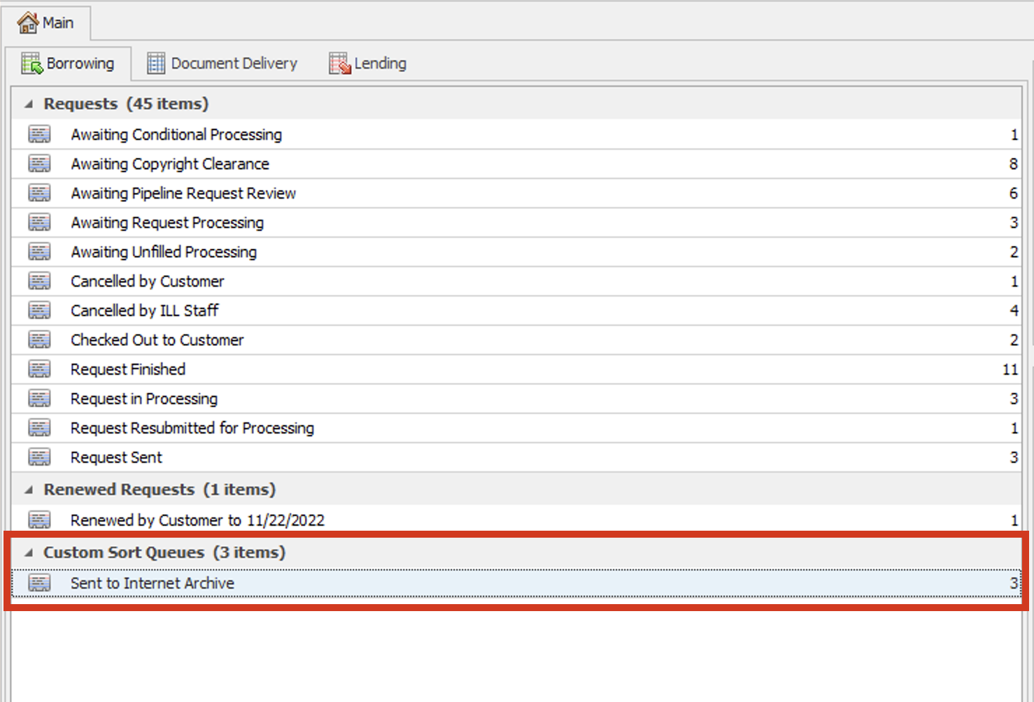This screenshot has width=1034, height=702.
Task: Open the Request Sent queue
Action: point(117,457)
